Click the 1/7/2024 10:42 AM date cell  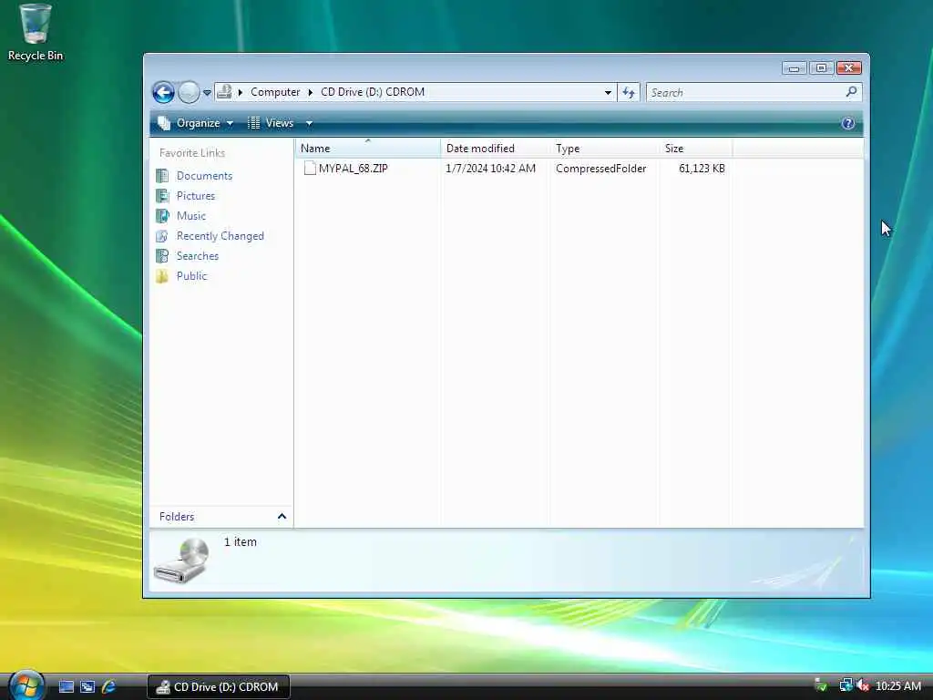click(490, 169)
